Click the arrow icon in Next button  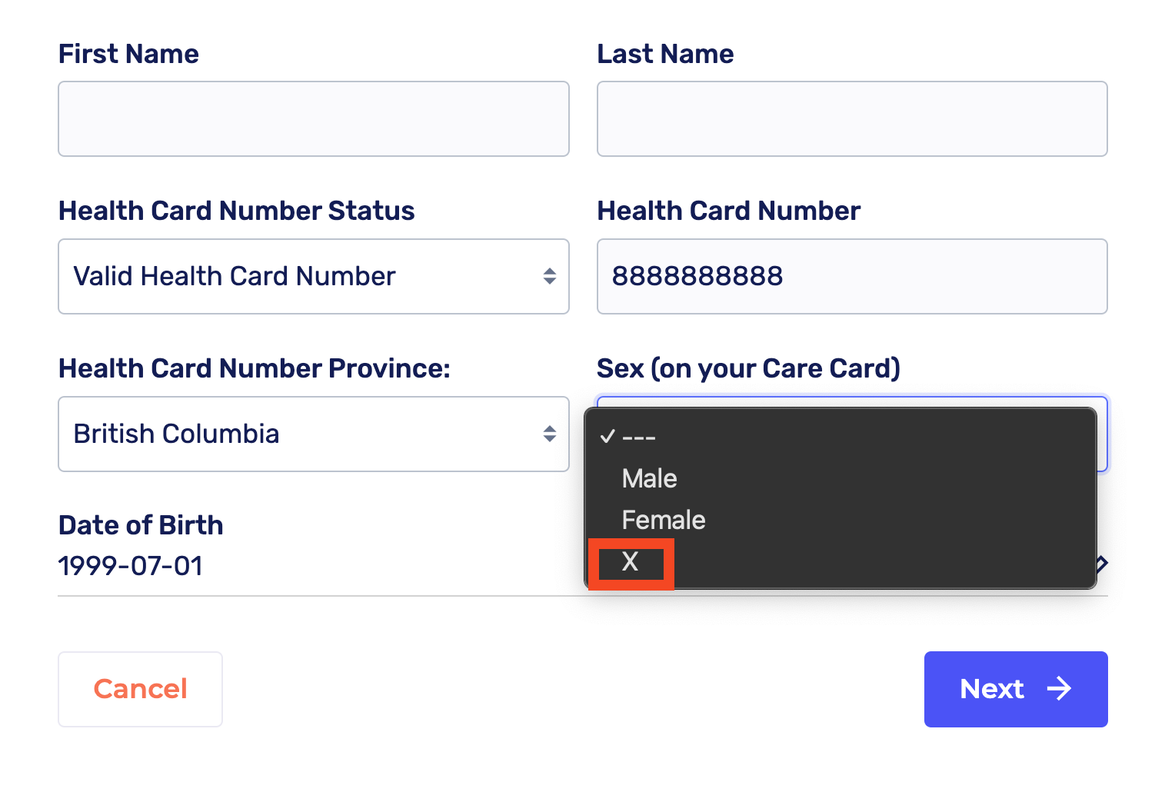point(1059,688)
